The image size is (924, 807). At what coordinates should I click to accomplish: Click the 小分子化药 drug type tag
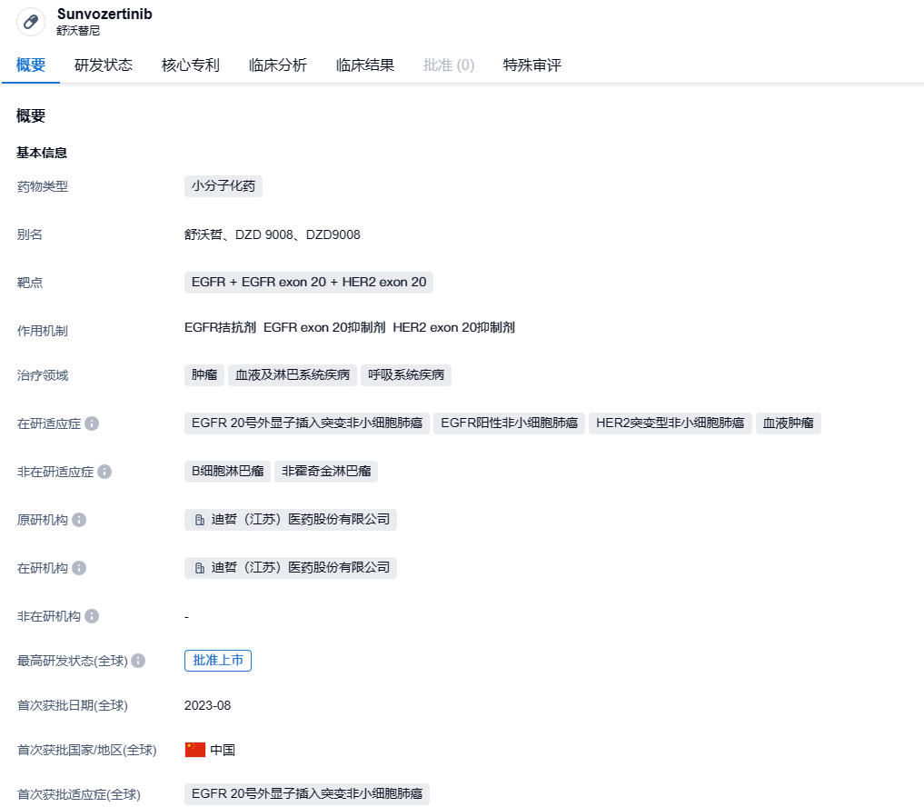click(x=224, y=186)
